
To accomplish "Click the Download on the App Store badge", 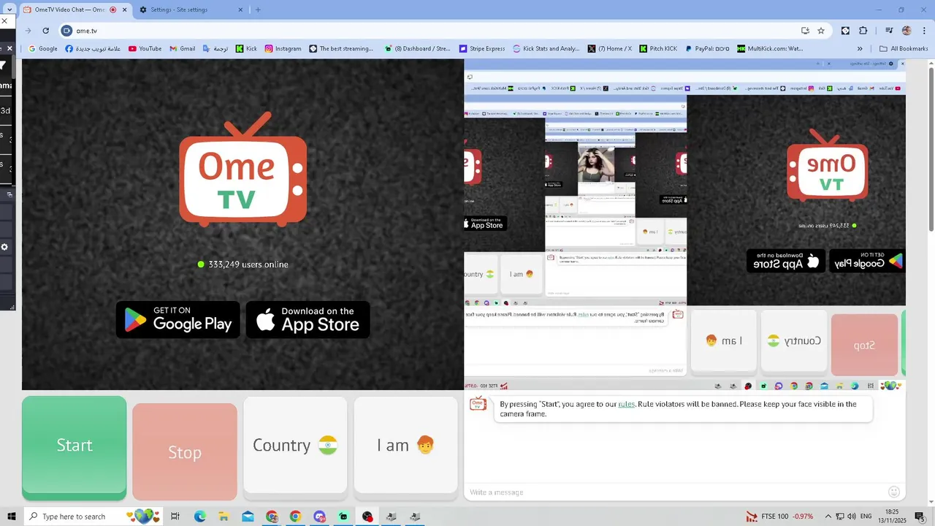I will click(308, 319).
